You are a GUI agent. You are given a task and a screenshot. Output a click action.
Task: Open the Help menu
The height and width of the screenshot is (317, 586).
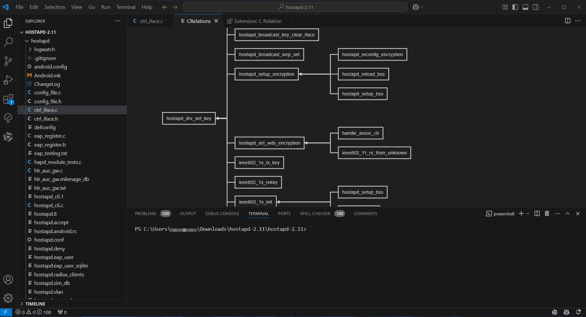pos(147,7)
